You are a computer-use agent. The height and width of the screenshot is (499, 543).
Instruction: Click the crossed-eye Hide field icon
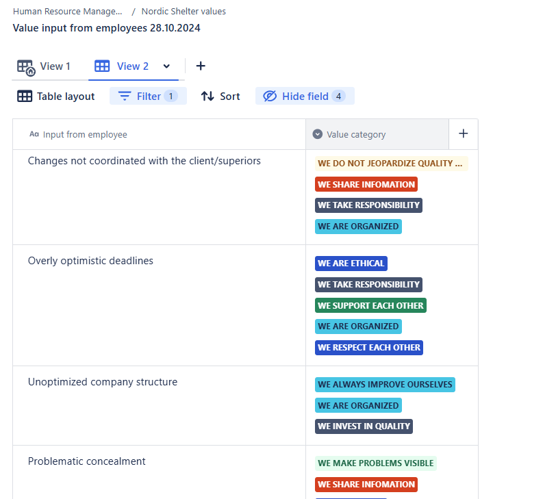(x=270, y=96)
